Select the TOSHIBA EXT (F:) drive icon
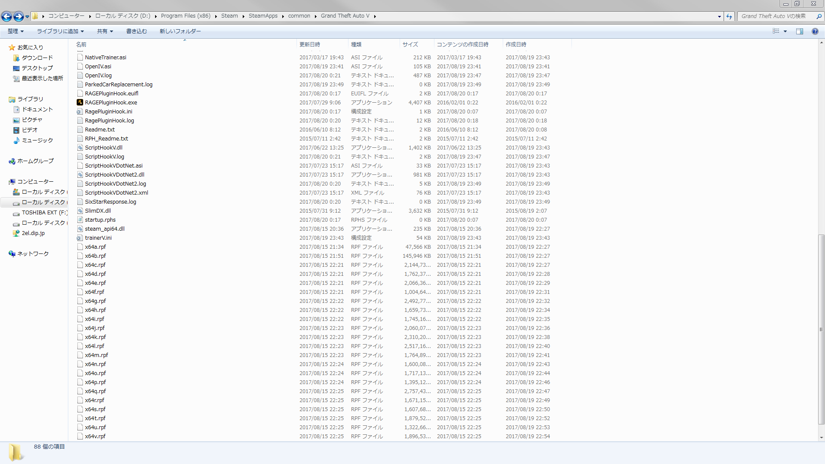Viewport: 825px width, 464px height. [x=16, y=213]
